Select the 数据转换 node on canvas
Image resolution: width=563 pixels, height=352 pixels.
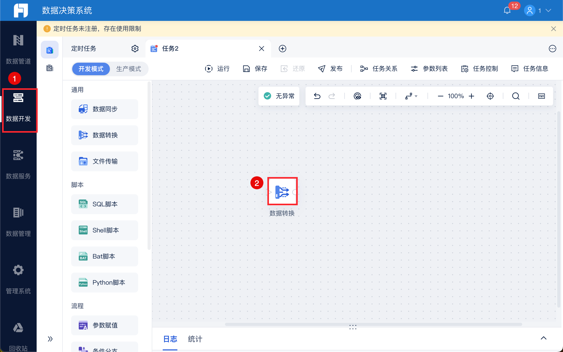point(282,192)
